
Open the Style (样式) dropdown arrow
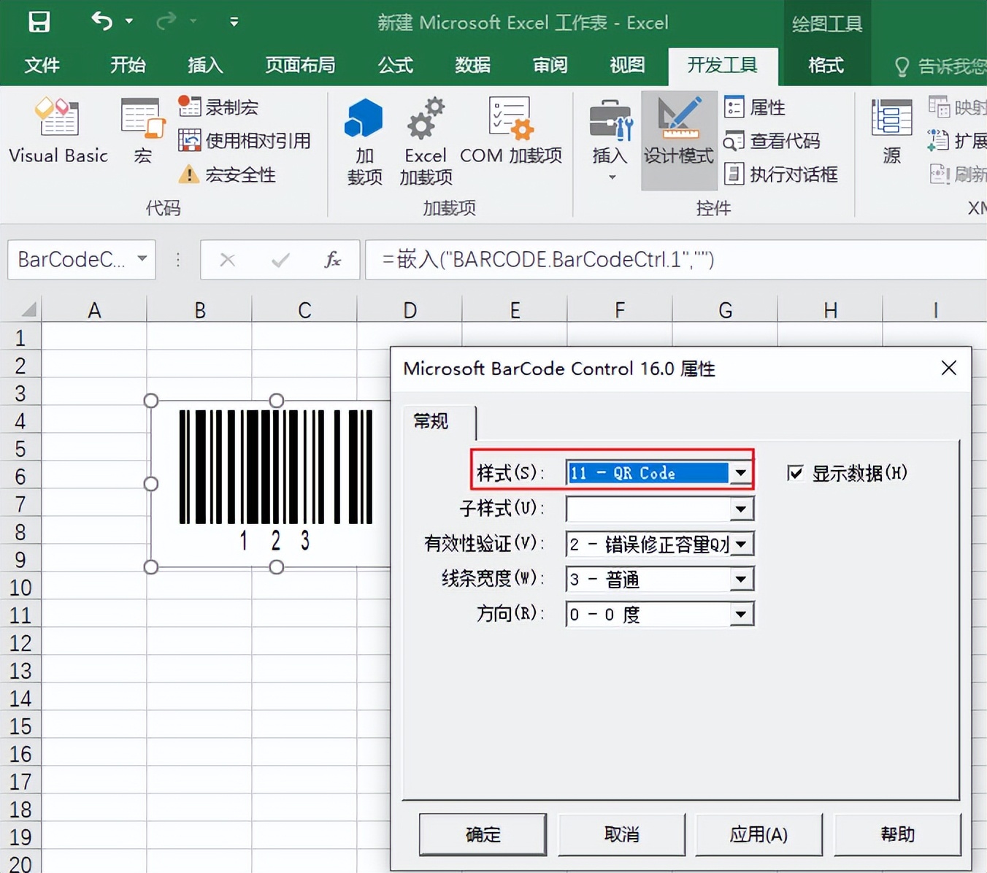[x=741, y=473]
